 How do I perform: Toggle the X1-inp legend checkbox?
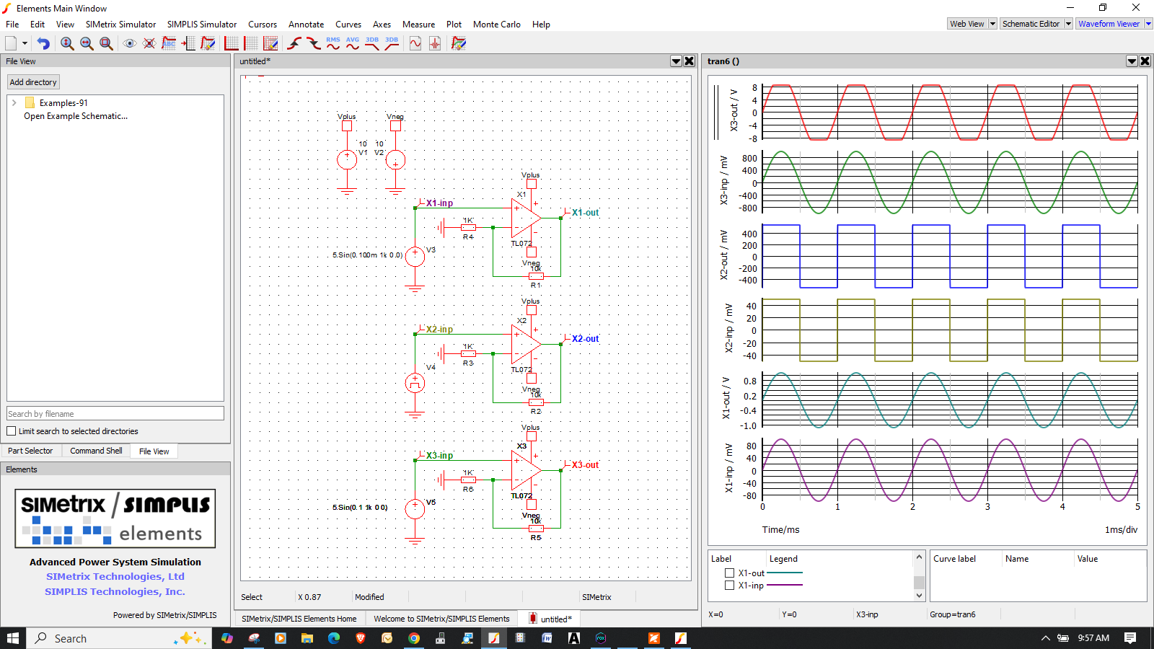coord(729,586)
